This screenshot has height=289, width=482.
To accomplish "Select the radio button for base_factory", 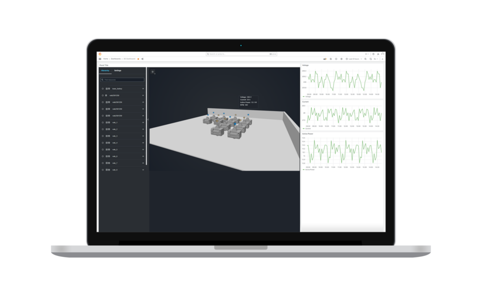I will (x=103, y=88).
